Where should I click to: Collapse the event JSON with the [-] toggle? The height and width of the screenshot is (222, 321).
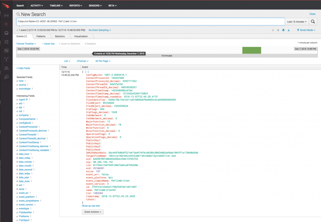click(87, 72)
